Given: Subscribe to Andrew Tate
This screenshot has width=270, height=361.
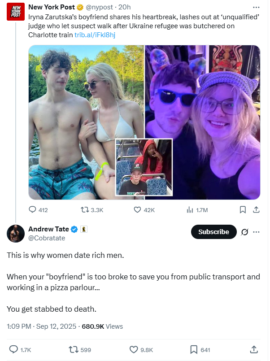Looking at the screenshot, I should click(213, 232).
